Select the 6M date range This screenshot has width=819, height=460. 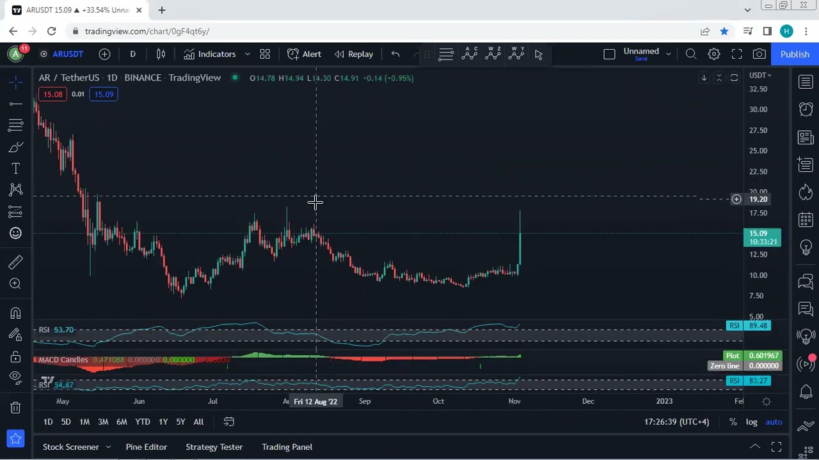coord(122,422)
